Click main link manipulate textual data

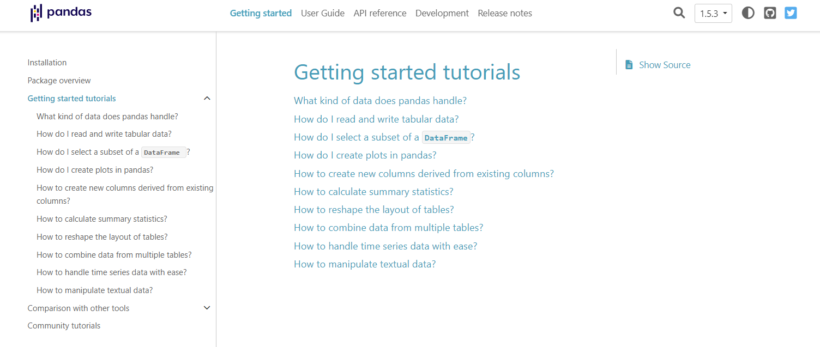click(x=365, y=264)
